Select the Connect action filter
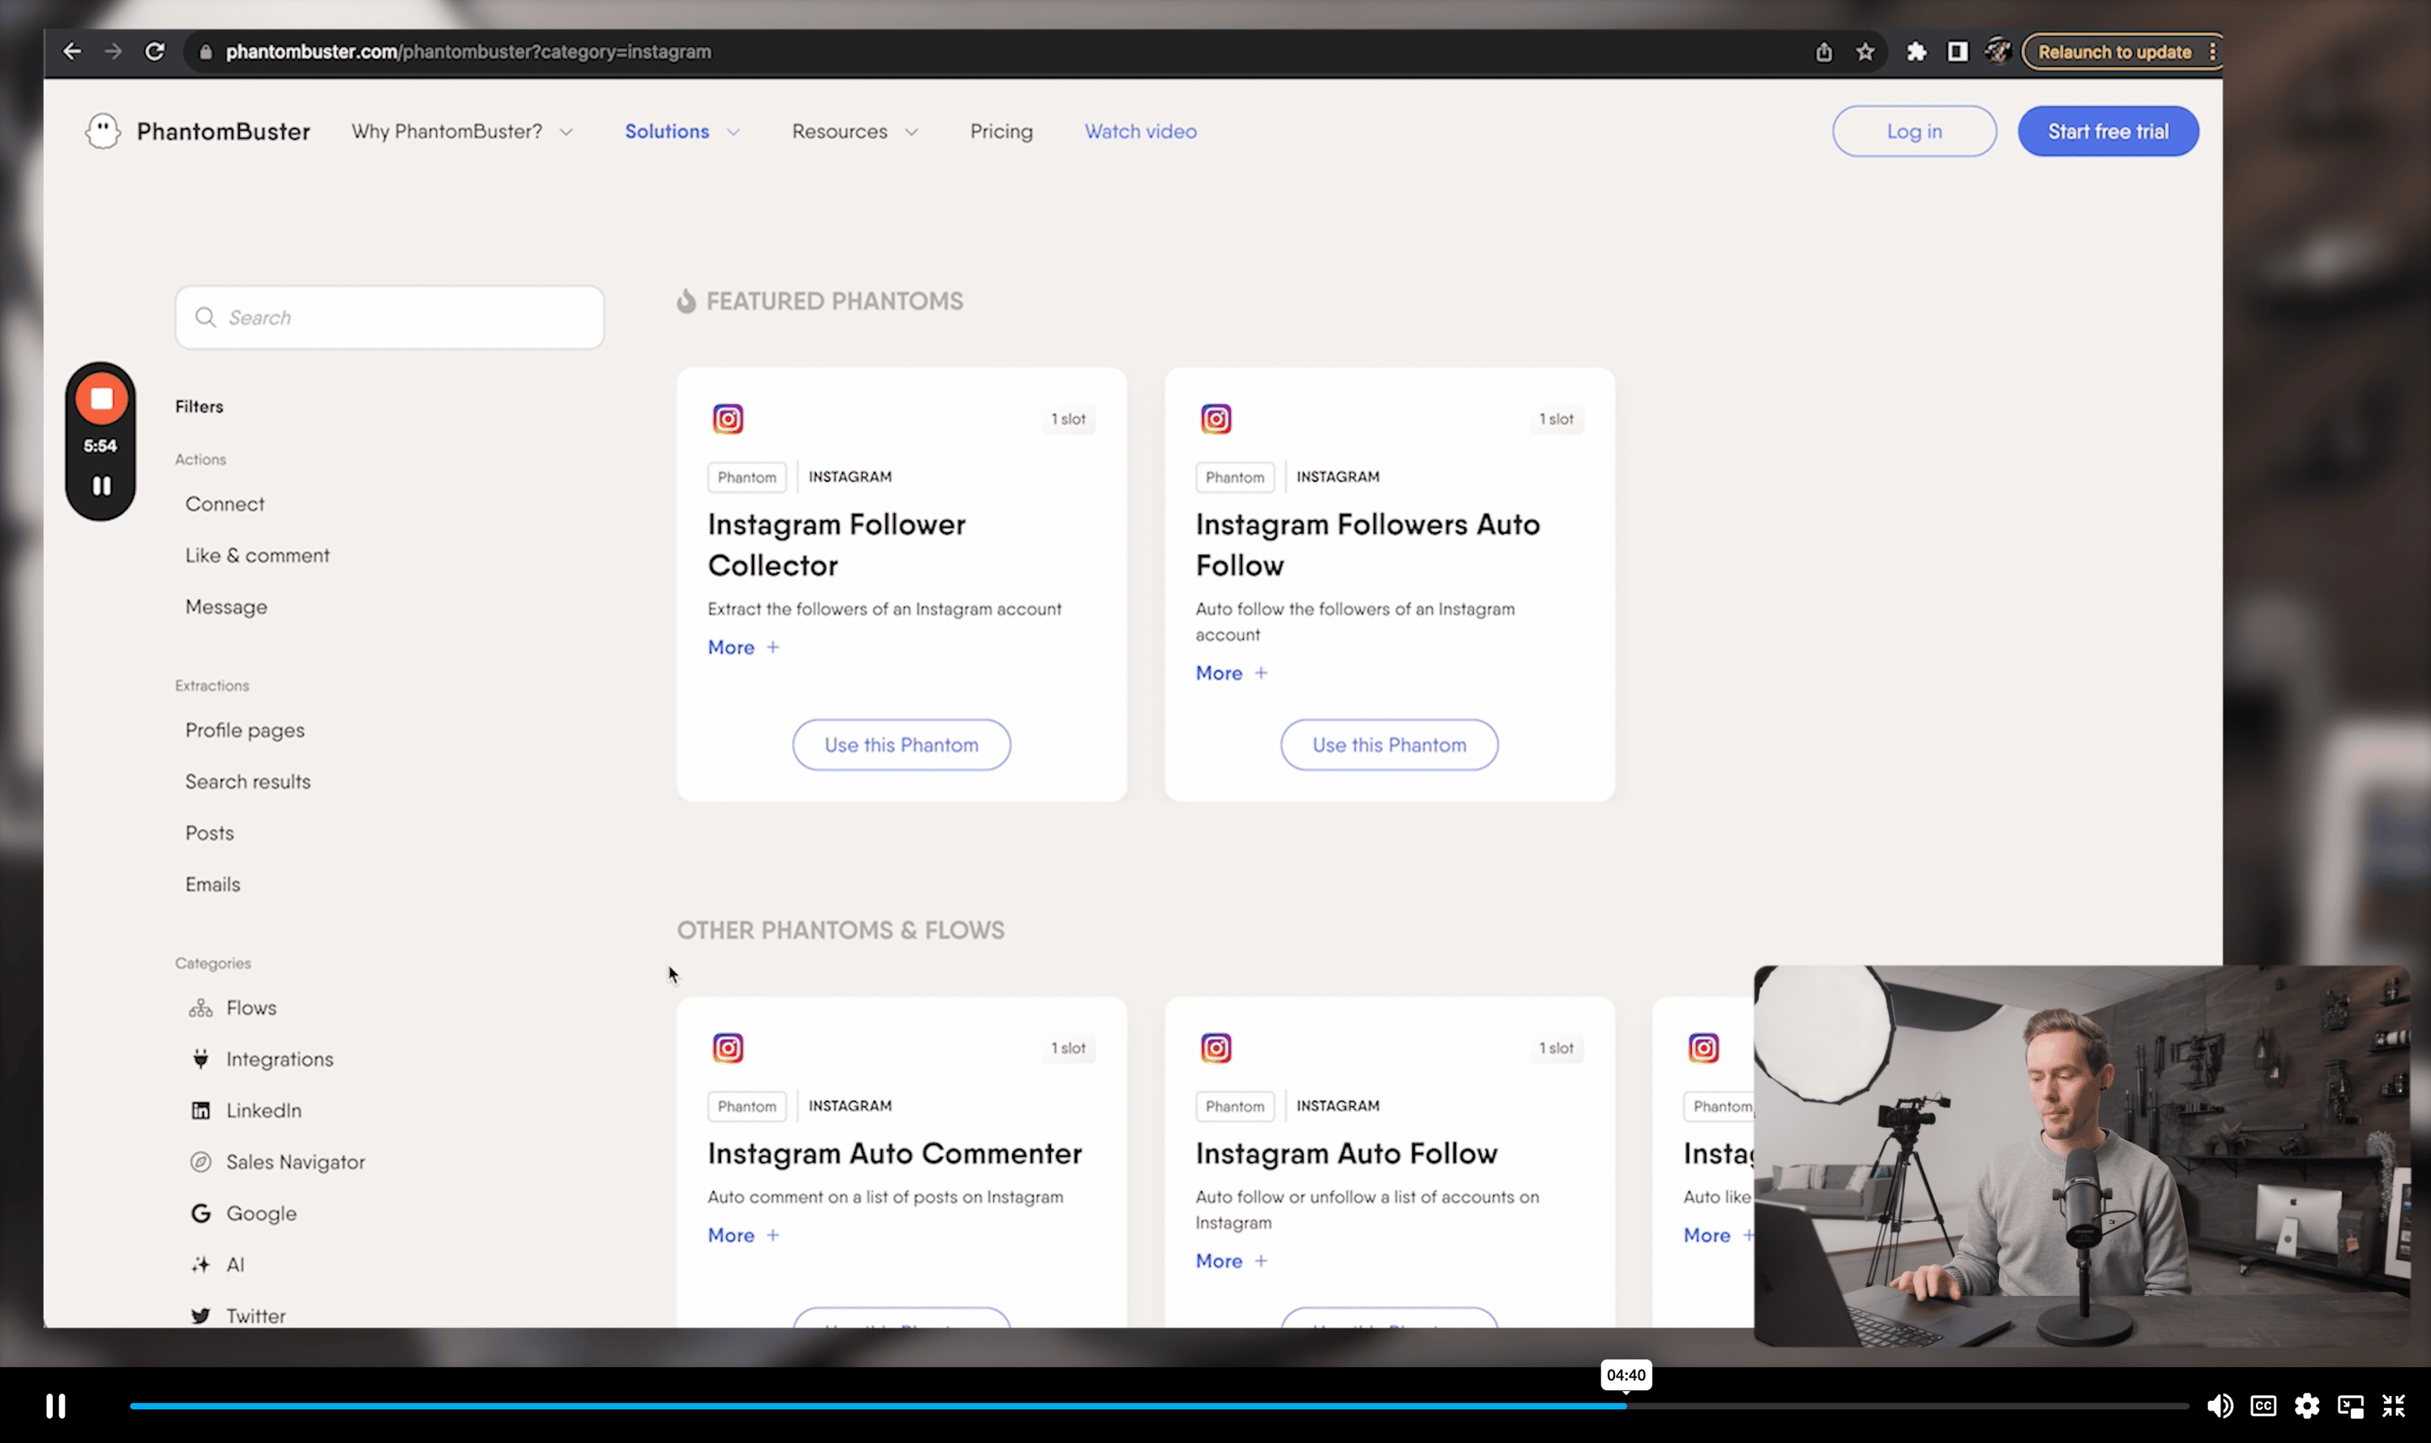The height and width of the screenshot is (1443, 2431). point(224,504)
